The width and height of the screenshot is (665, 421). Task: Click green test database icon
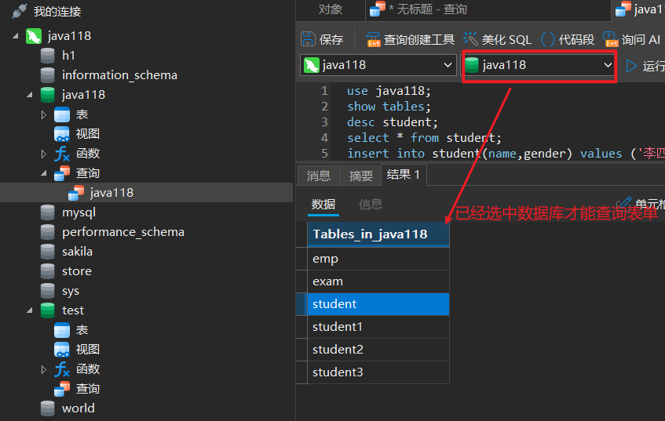[47, 310]
